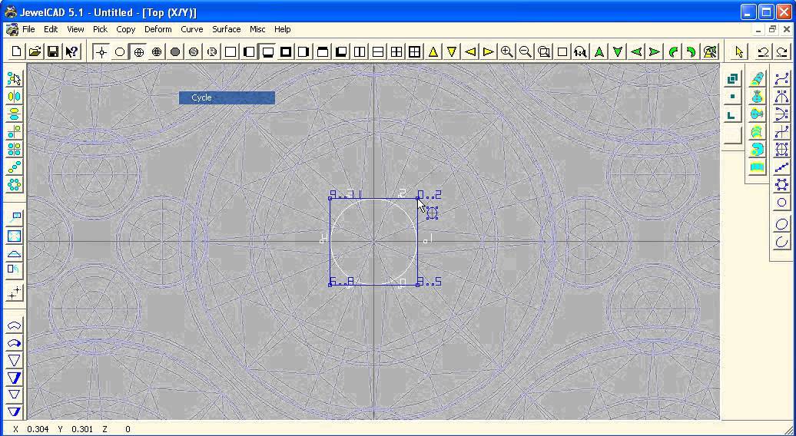Image resolution: width=796 pixels, height=436 pixels.
Task: Select the highlighted Cycle menu entry
Action: (x=227, y=97)
